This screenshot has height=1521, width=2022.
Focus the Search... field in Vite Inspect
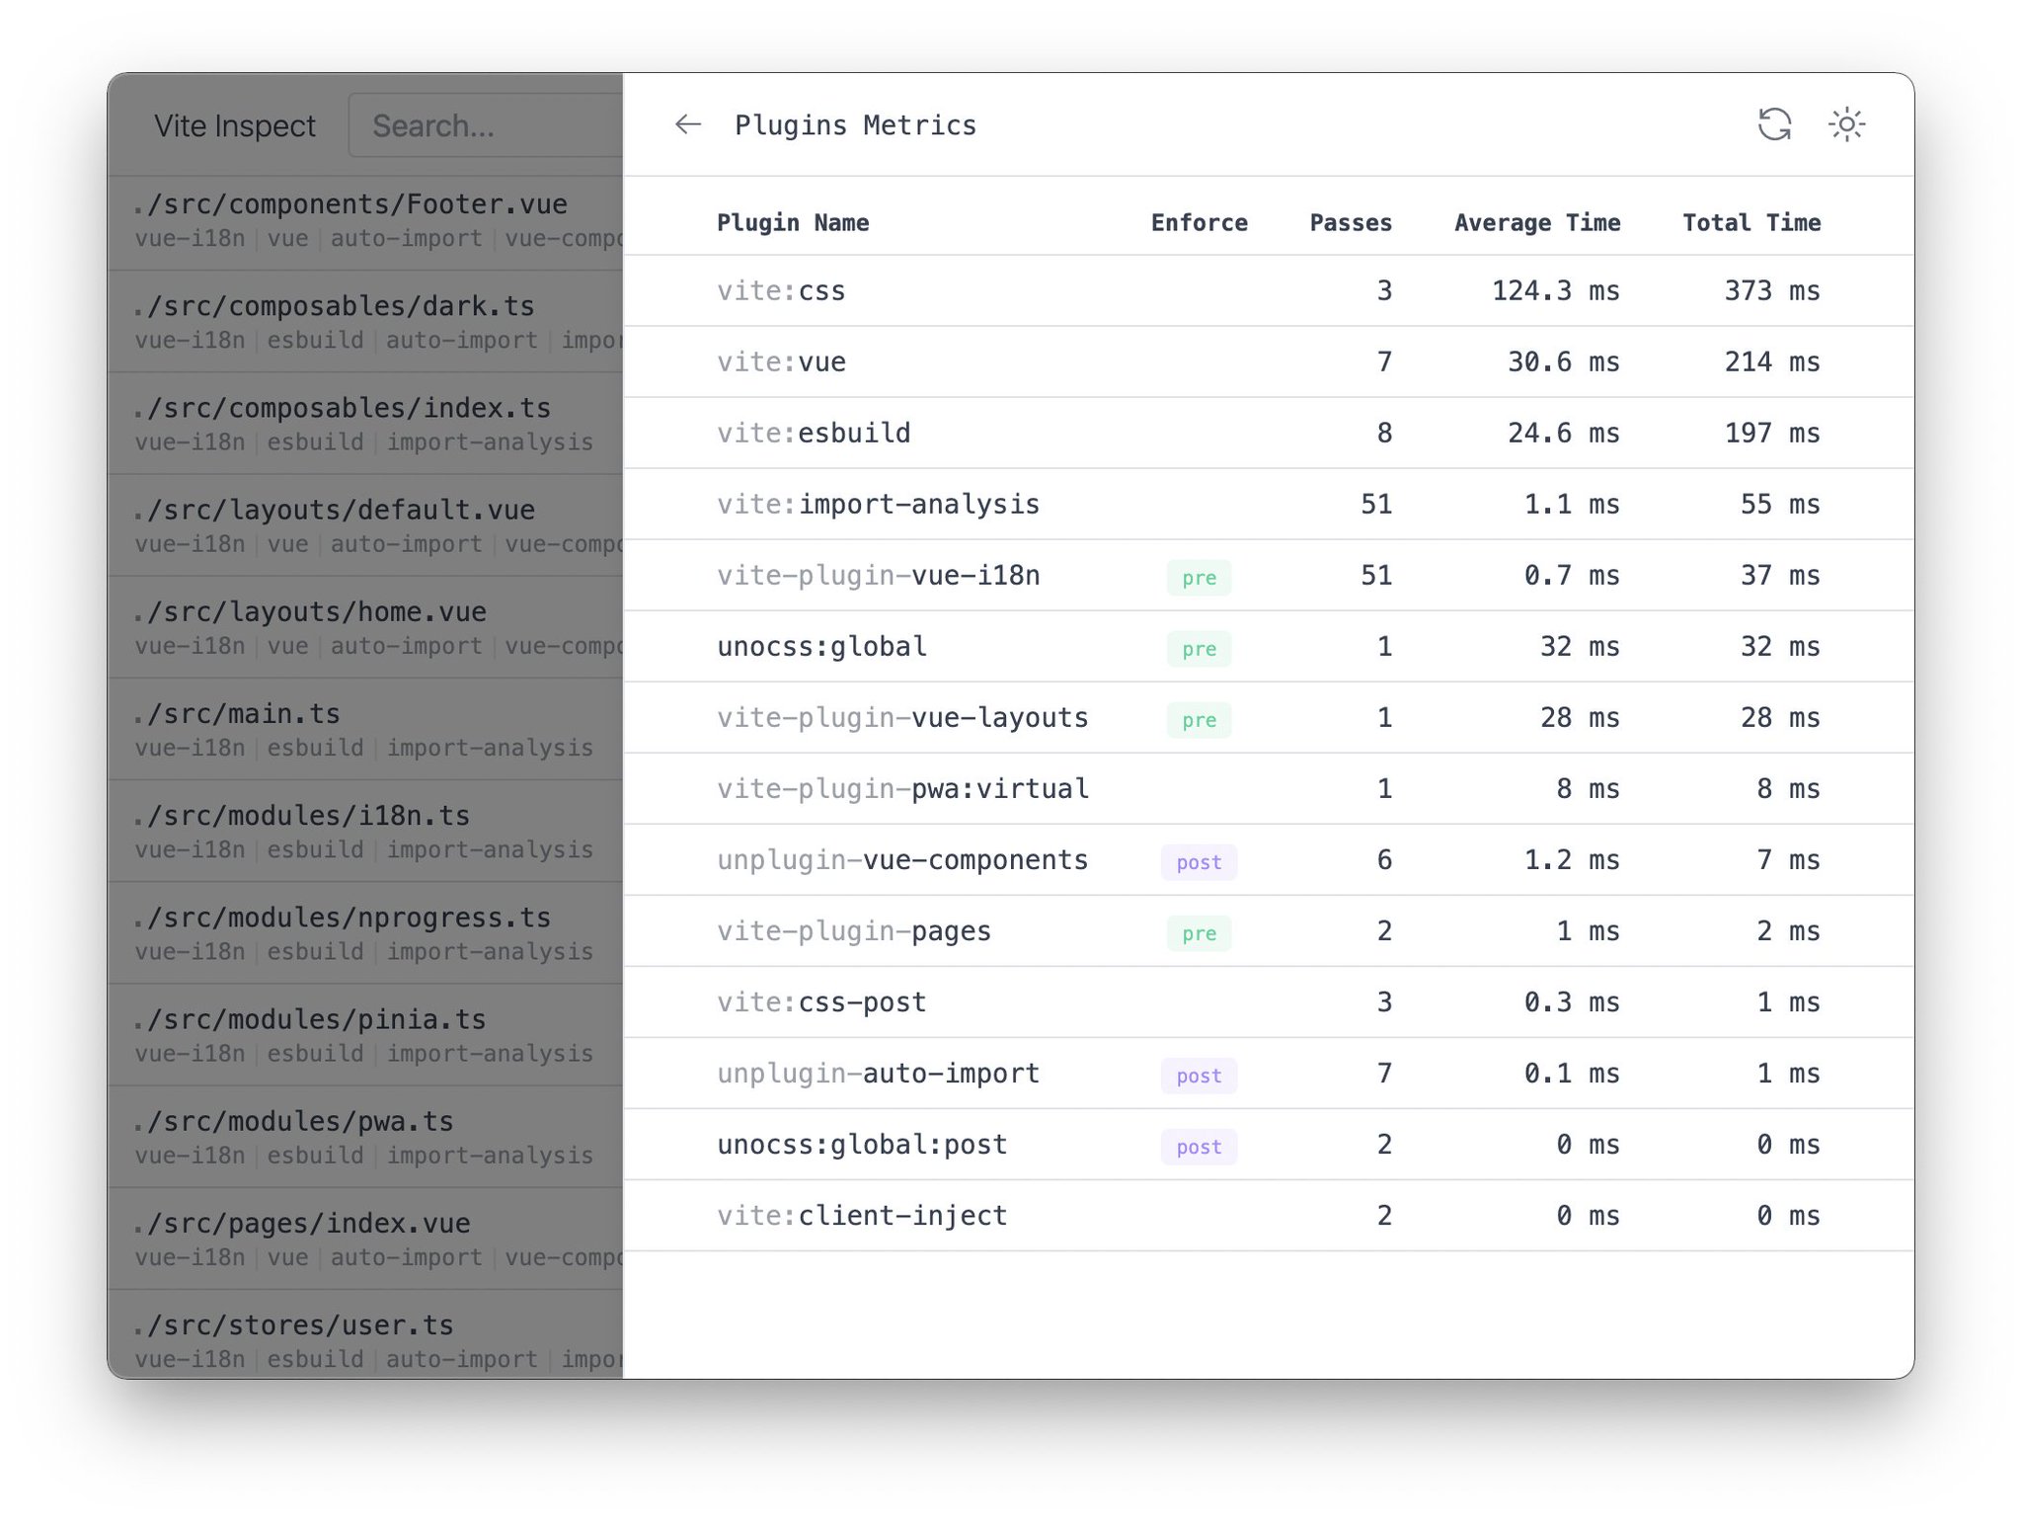(486, 125)
